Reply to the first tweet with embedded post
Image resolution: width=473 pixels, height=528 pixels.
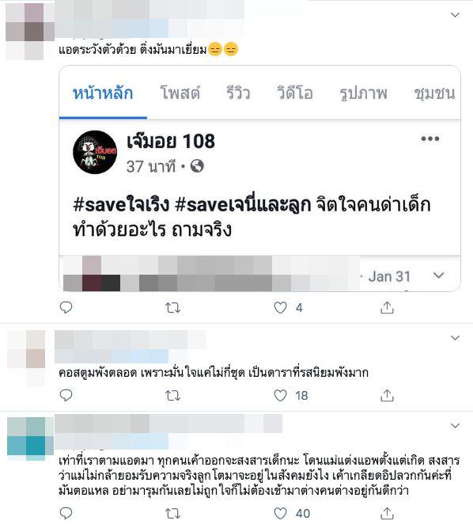click(66, 307)
